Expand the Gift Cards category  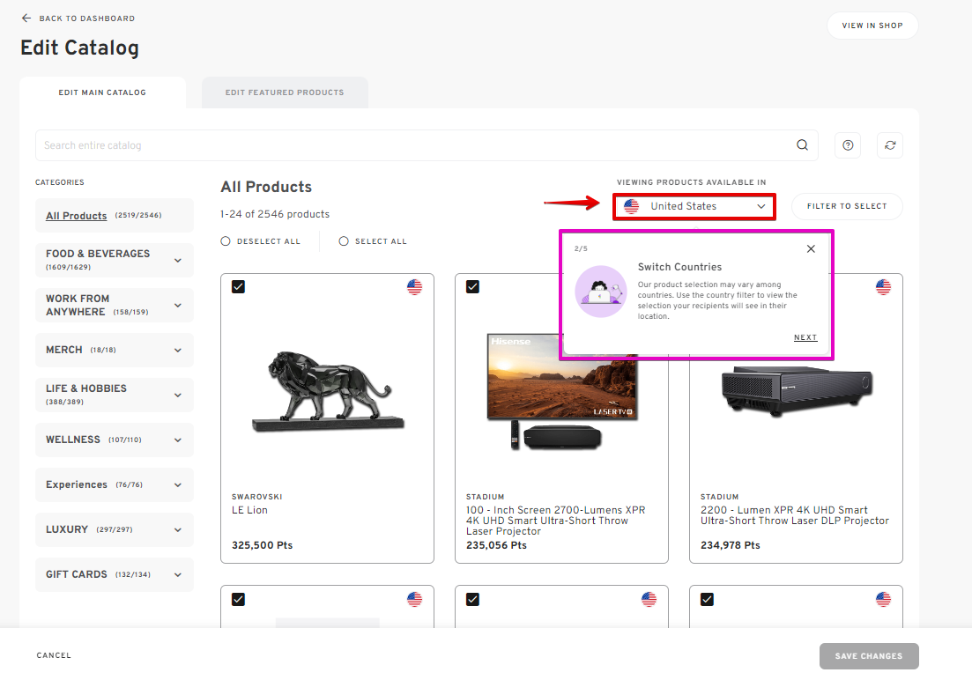(177, 574)
